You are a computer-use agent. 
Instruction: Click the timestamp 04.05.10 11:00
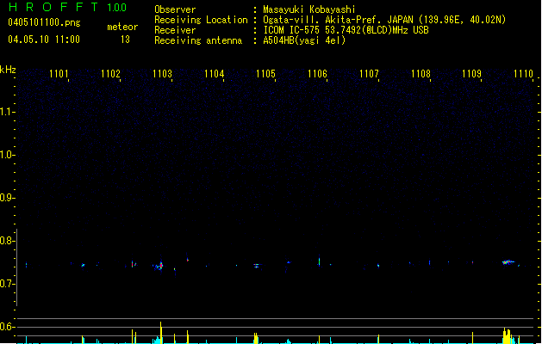[x=44, y=40]
